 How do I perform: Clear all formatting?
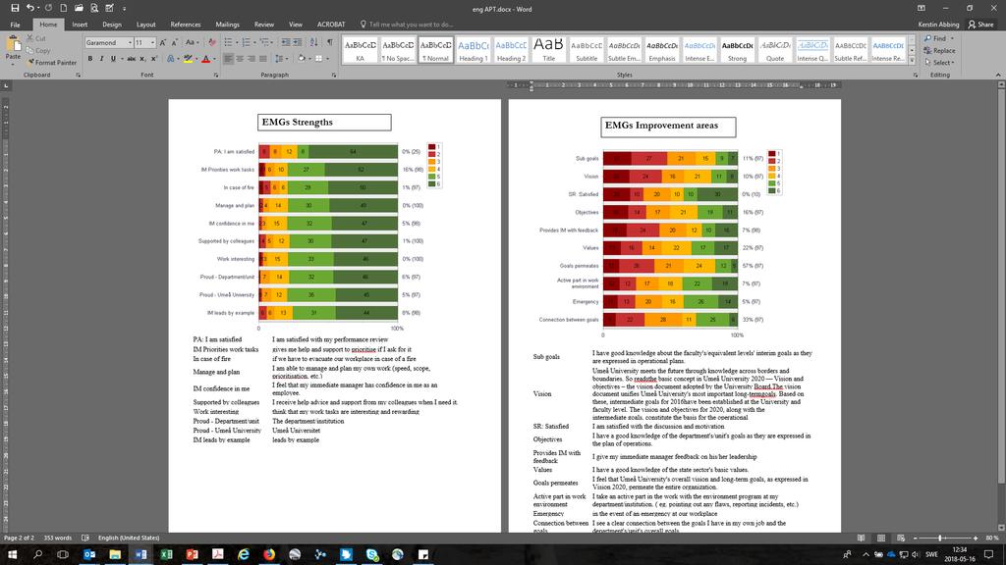tap(212, 42)
